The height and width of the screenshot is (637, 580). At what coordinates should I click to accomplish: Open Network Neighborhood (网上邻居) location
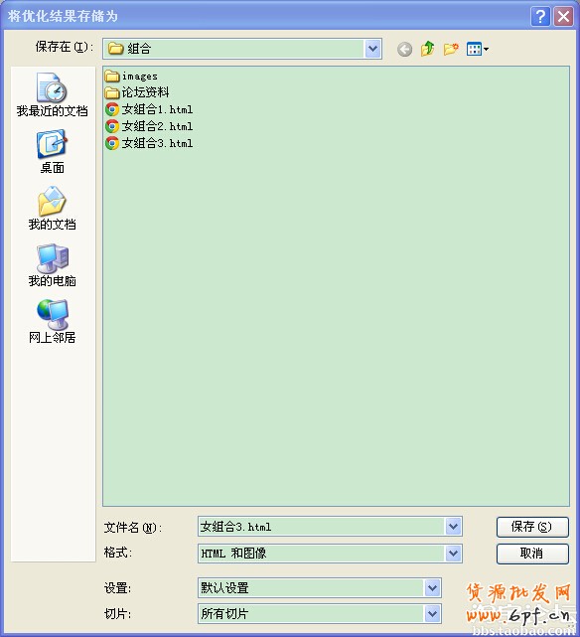(52, 322)
